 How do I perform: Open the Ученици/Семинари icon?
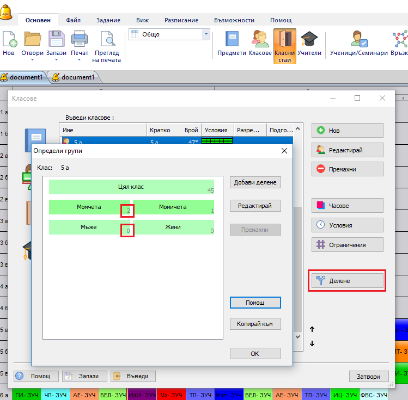[358, 40]
